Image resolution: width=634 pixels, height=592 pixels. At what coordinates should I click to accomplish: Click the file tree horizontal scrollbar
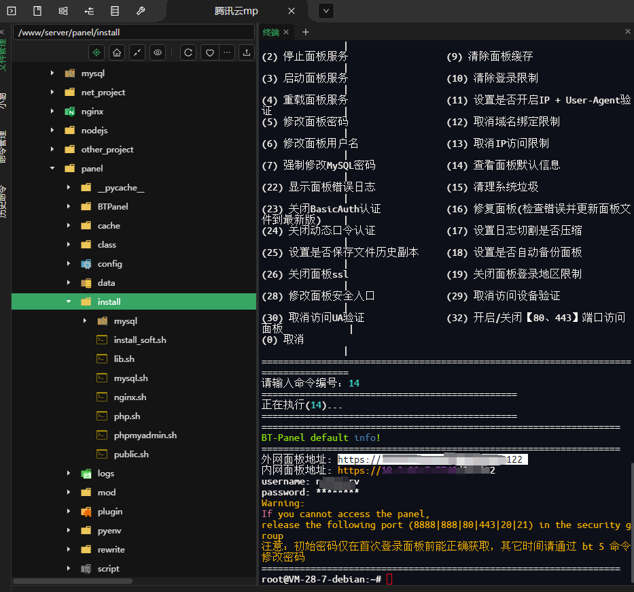pos(73,581)
